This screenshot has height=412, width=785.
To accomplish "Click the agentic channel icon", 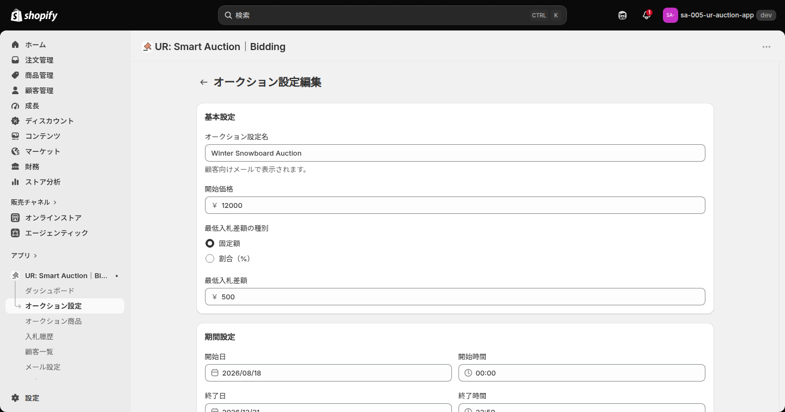I will (15, 233).
